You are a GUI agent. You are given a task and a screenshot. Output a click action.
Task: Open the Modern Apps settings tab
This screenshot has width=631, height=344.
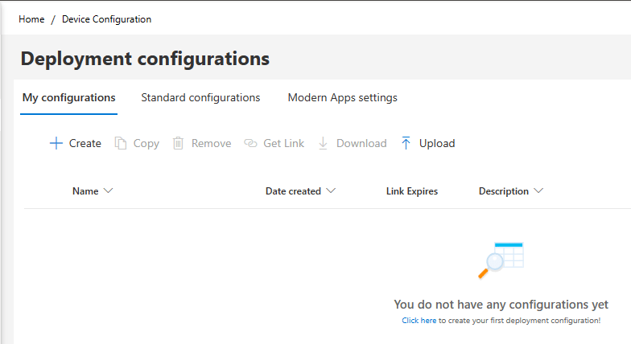[x=342, y=98]
